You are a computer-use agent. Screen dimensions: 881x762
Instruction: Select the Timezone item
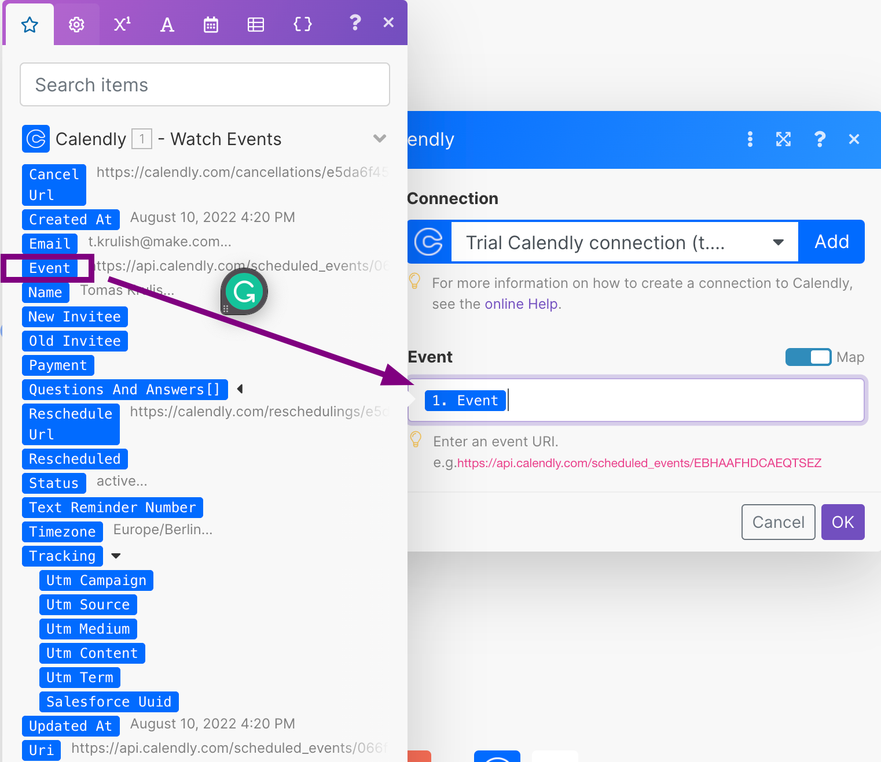[x=63, y=532]
